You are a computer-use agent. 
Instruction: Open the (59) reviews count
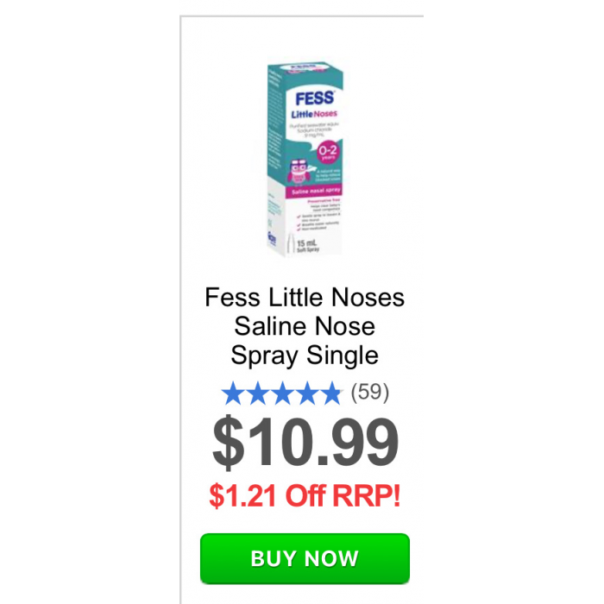pos(370,393)
